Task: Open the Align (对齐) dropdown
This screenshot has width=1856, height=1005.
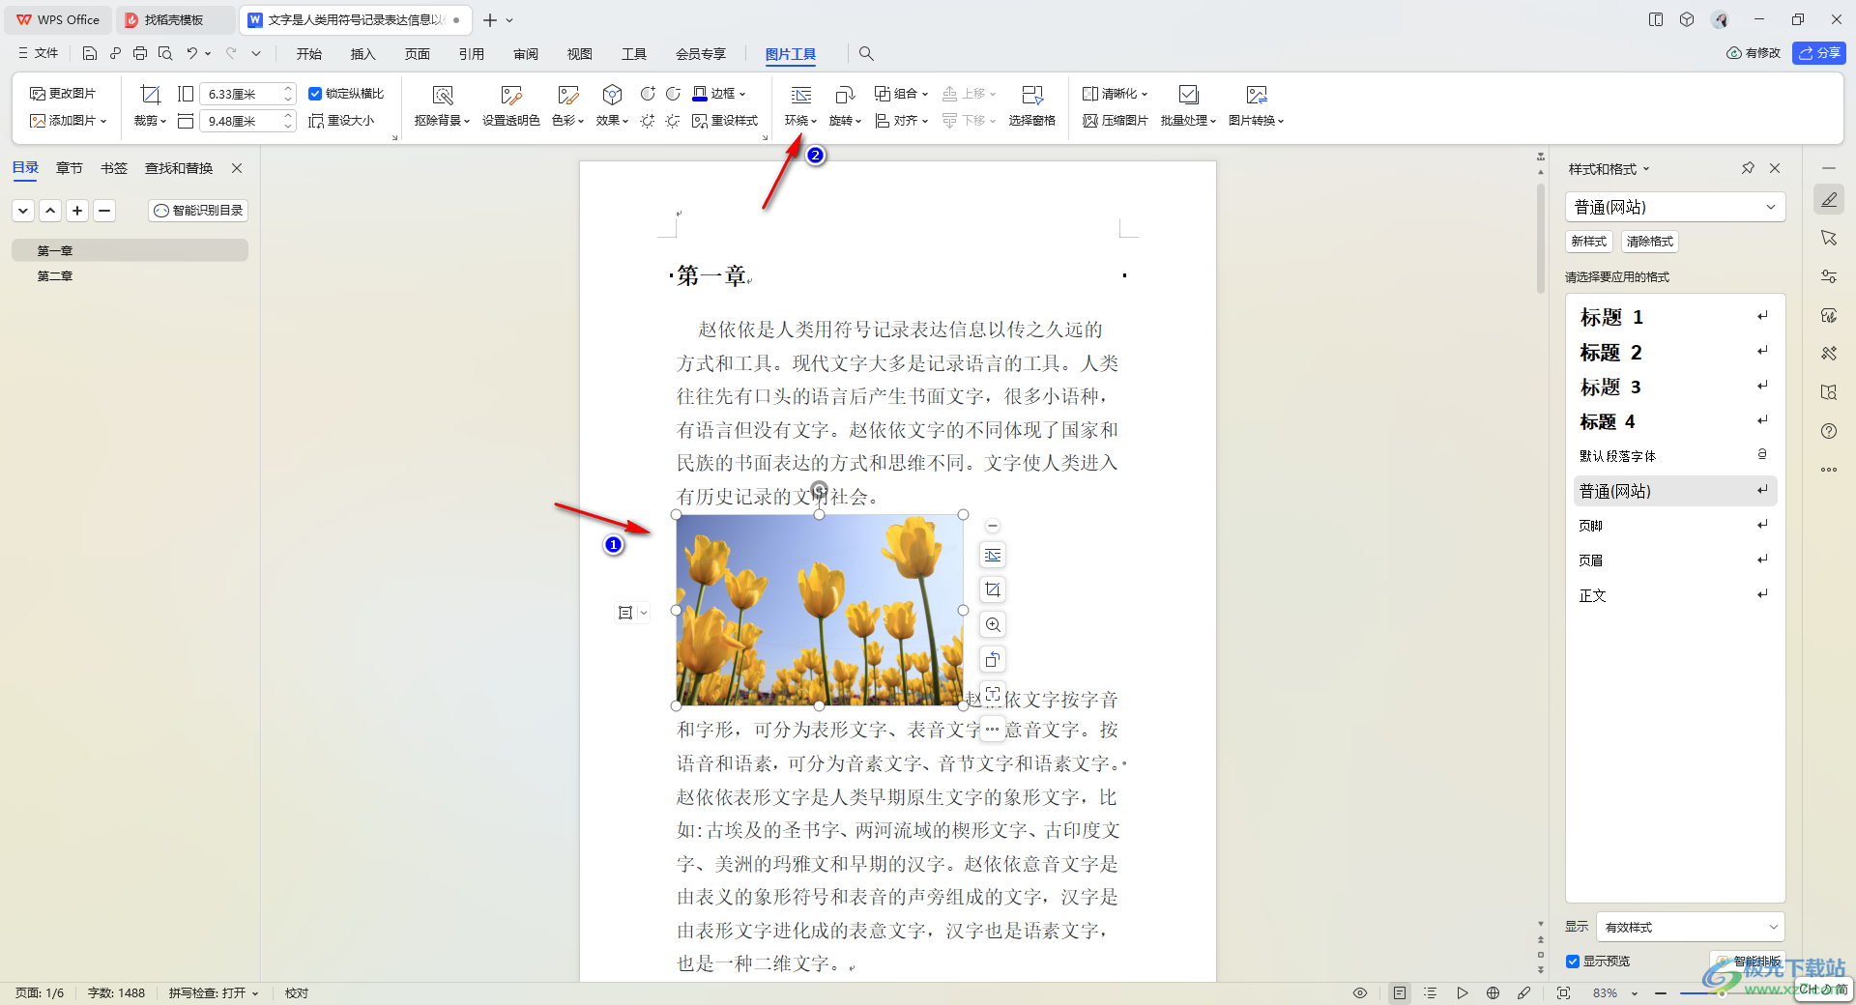Action: (901, 121)
